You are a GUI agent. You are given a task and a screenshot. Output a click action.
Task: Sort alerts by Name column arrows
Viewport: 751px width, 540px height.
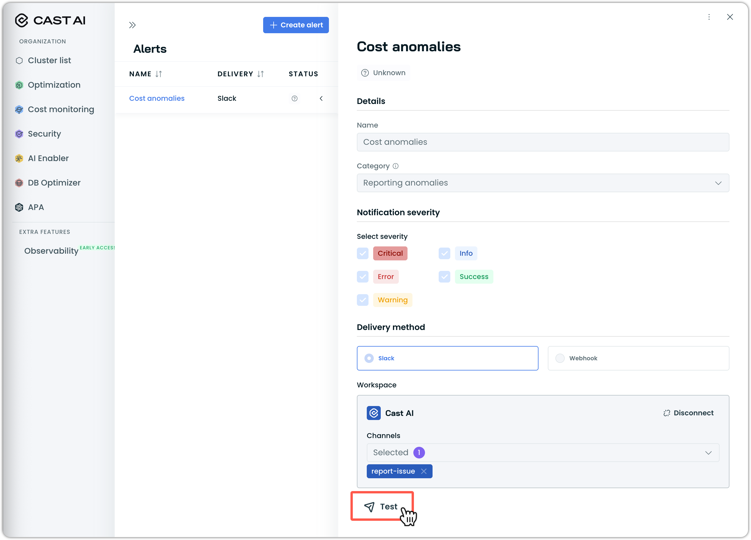click(159, 74)
